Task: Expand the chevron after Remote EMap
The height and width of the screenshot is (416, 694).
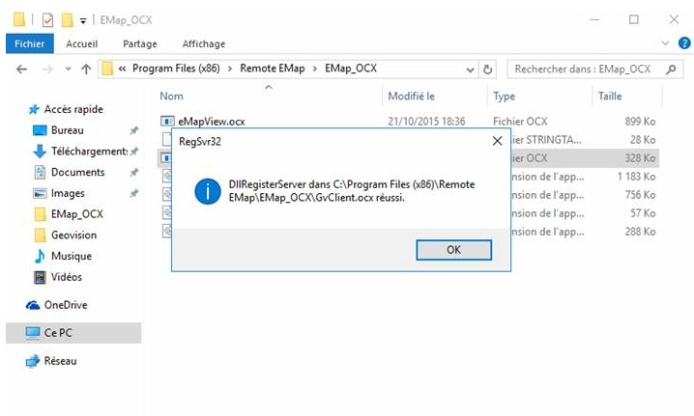Action: point(315,69)
